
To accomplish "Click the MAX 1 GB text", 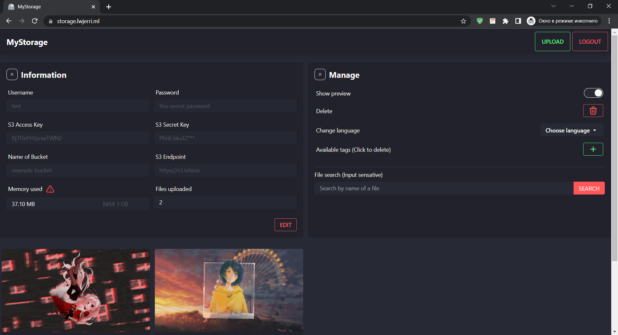I will 116,204.
